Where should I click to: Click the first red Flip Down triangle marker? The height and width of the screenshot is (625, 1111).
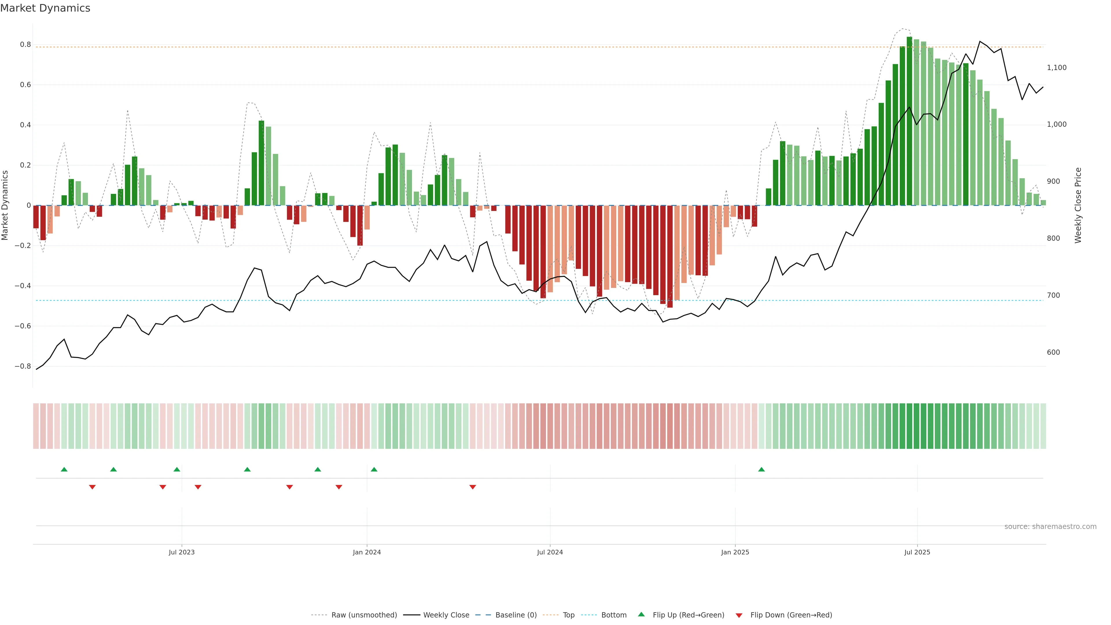coord(92,487)
